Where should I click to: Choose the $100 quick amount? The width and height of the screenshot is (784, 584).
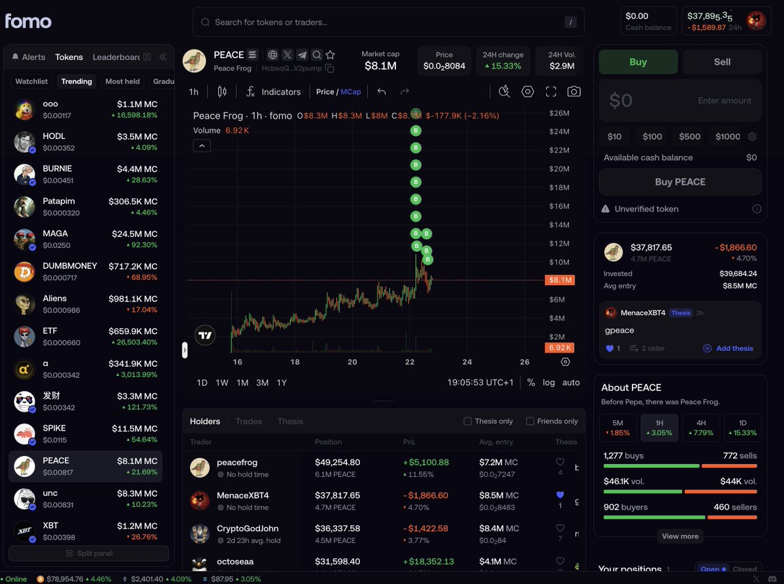pyautogui.click(x=652, y=136)
